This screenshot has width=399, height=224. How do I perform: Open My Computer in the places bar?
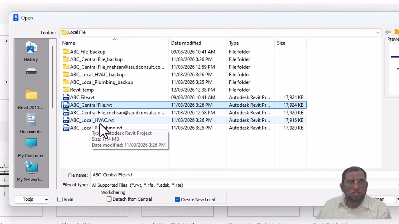pyautogui.click(x=31, y=148)
